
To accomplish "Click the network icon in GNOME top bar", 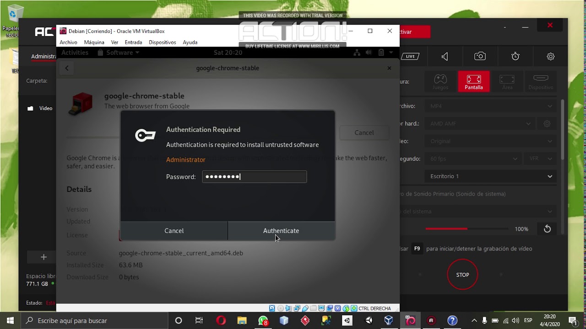I will (x=357, y=53).
